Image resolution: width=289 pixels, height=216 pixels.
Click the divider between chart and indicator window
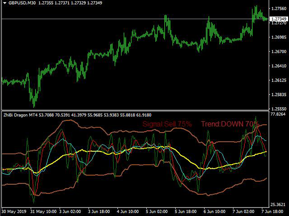(135, 111)
